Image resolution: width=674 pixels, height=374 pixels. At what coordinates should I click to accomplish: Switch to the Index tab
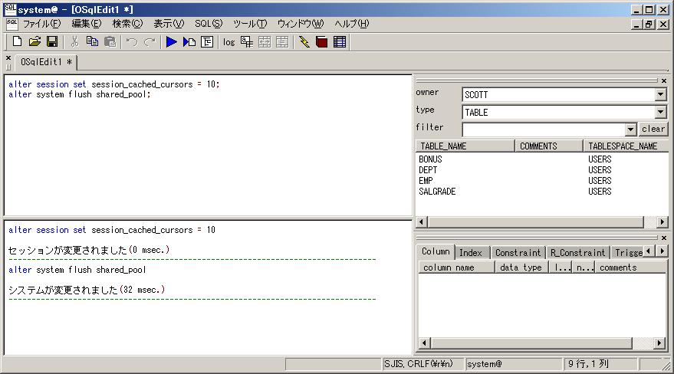point(471,253)
